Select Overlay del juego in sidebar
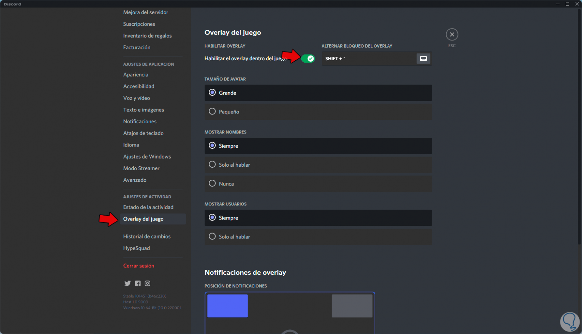Image resolution: width=582 pixels, height=334 pixels. pyautogui.click(x=153, y=219)
